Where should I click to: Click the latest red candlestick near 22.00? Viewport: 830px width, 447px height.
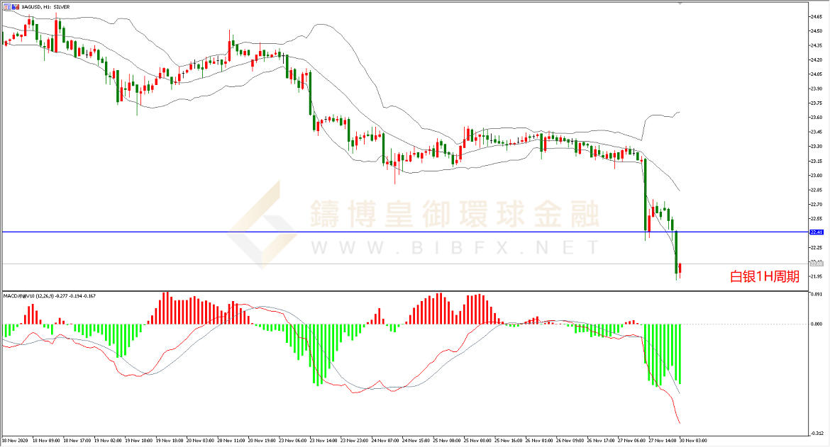(680, 269)
